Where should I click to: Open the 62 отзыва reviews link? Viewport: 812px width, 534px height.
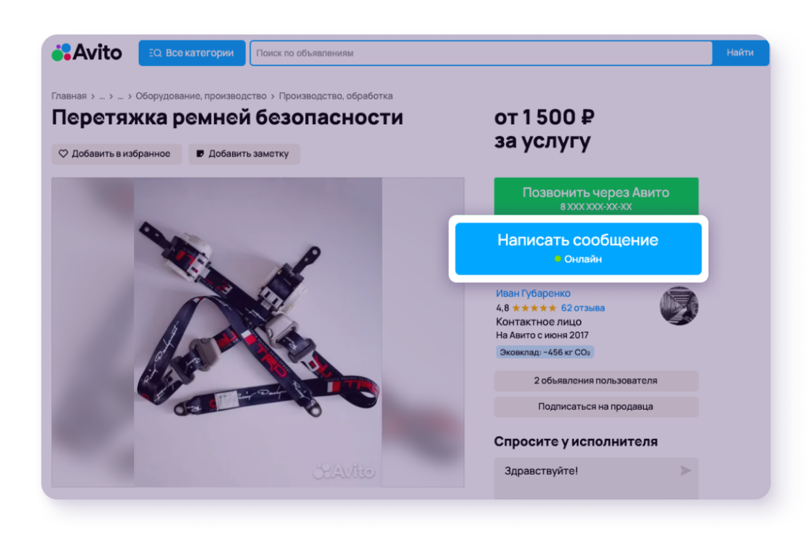click(x=583, y=308)
